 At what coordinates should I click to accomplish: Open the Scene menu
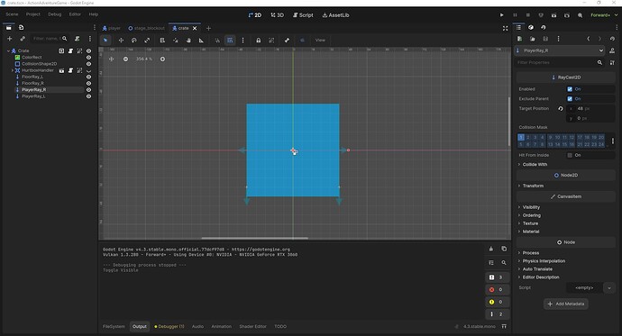[x=12, y=14]
